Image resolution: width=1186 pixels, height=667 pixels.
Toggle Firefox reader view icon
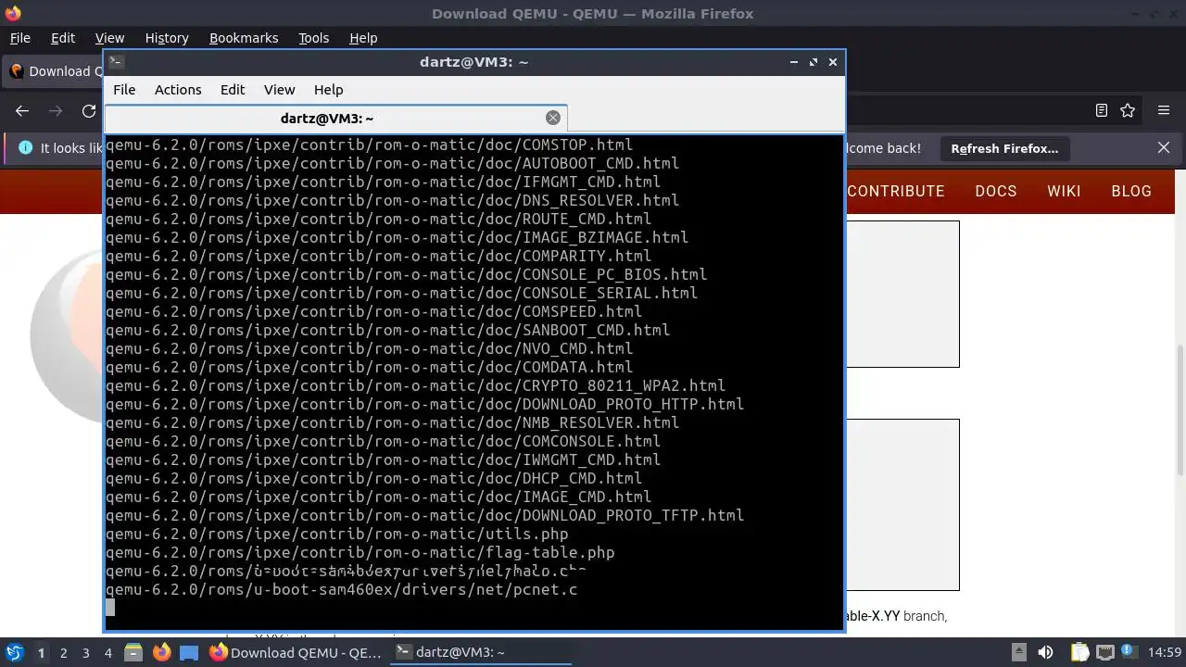pos(1102,110)
